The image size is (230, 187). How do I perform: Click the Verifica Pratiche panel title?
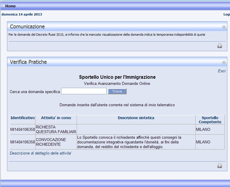pyautogui.click(x=28, y=62)
